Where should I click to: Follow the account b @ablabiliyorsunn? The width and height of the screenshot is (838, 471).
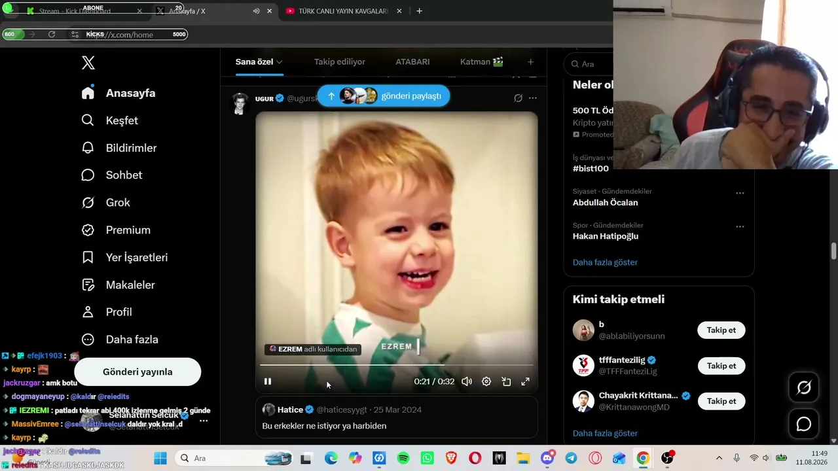pyautogui.click(x=721, y=330)
